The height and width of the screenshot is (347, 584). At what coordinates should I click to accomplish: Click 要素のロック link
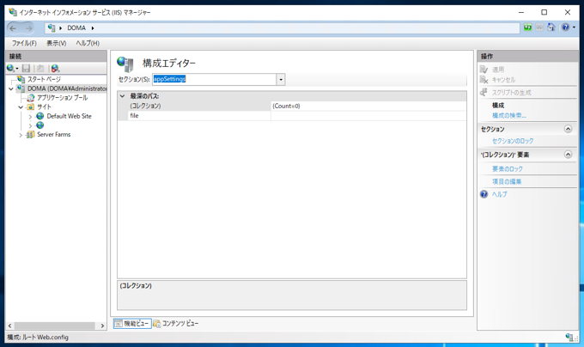[x=508, y=169]
